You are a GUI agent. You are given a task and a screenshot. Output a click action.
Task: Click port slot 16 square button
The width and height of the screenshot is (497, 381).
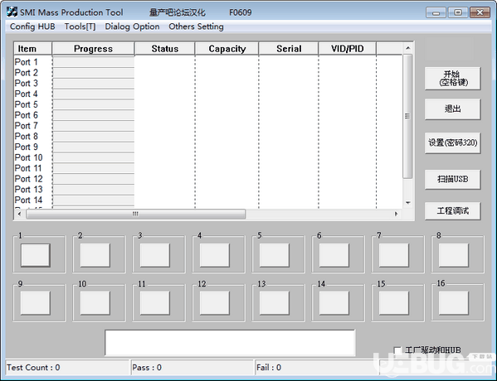[x=454, y=303]
